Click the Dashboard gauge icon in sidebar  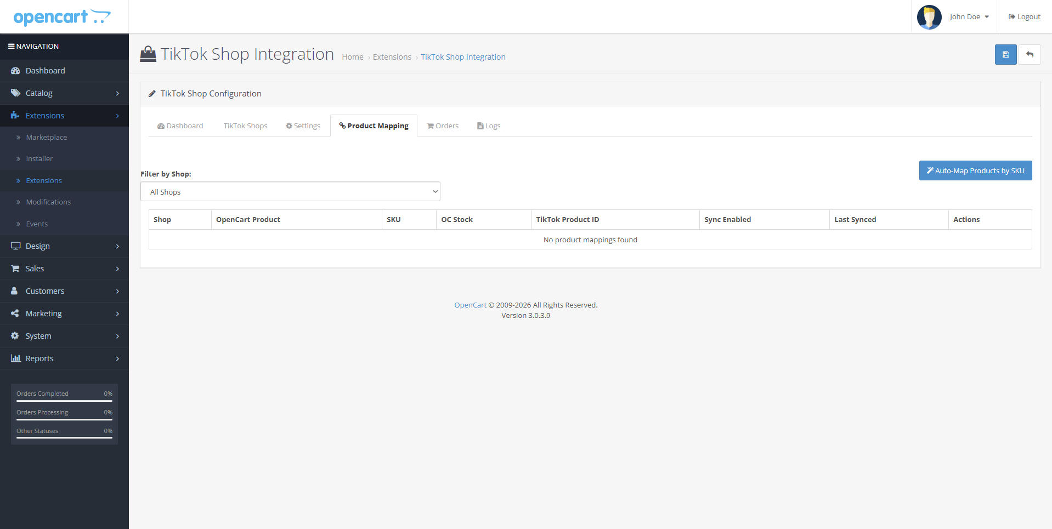[x=15, y=71]
